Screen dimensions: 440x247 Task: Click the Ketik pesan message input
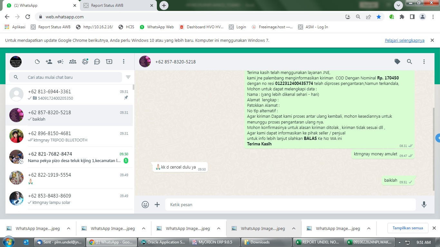click(291, 205)
